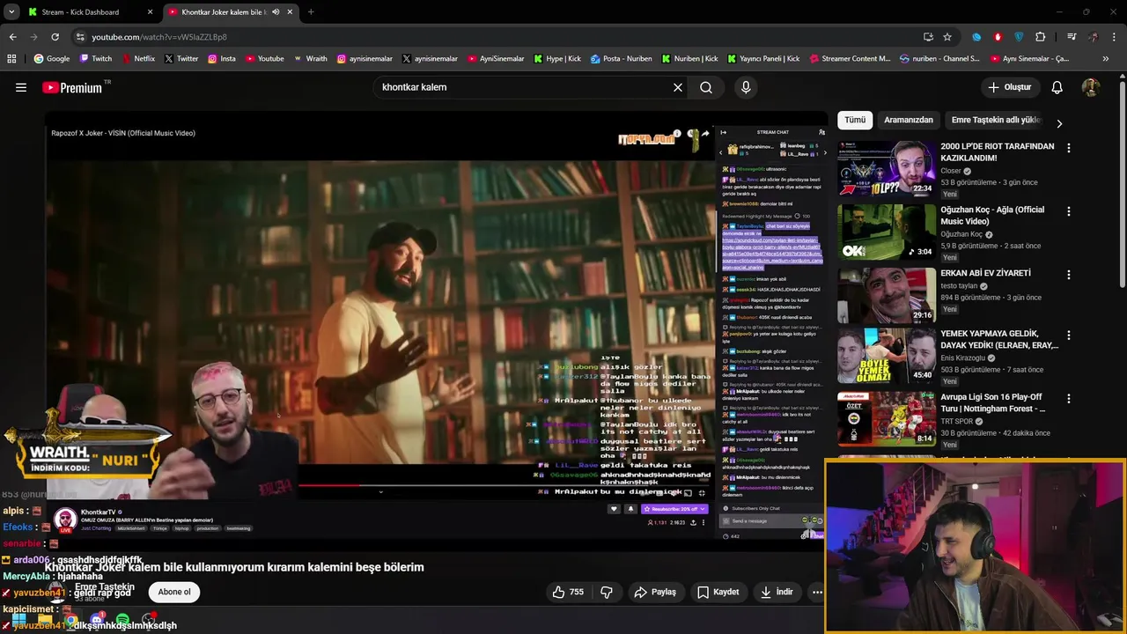Viewport: 1127px width, 634px height.
Task: Open site info icon in address bar
Action: point(80,37)
